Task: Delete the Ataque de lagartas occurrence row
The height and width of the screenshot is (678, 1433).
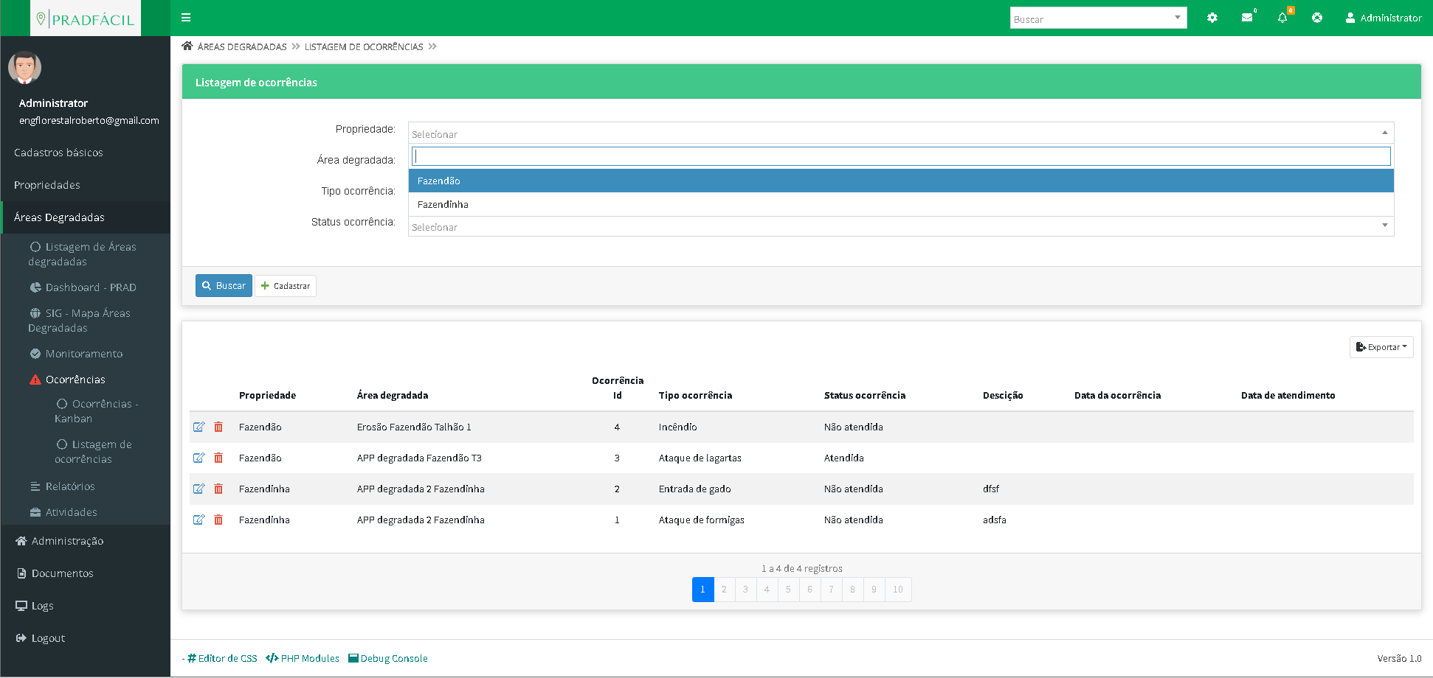Action: (218, 458)
